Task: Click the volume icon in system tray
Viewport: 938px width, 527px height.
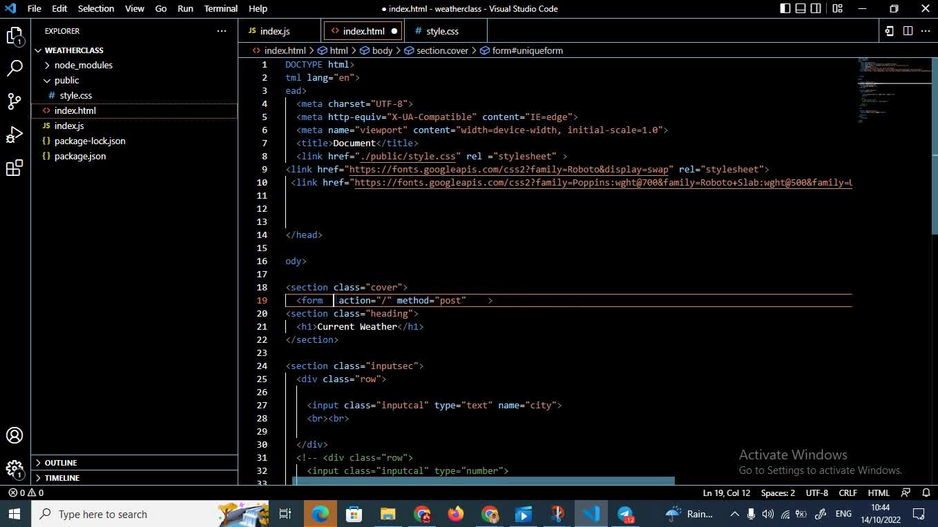Action: pos(767,514)
